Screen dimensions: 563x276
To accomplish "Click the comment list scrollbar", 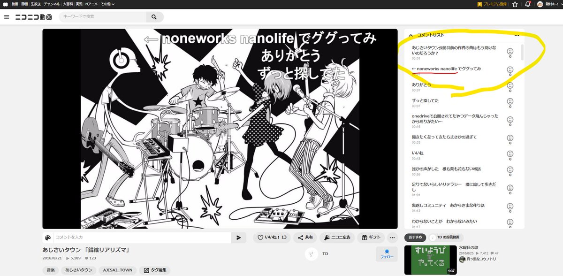I will tap(522, 53).
